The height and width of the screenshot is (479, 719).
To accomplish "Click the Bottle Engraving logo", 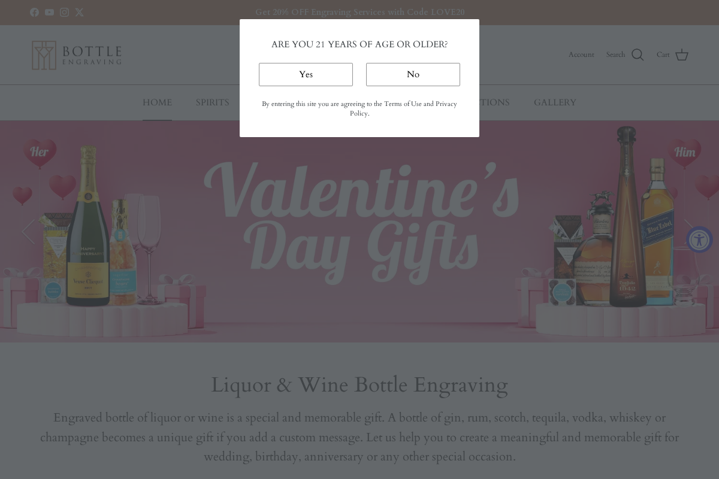I will 76,55.
